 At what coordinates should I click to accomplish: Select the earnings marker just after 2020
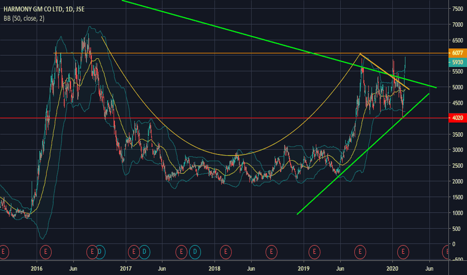click(x=403, y=252)
